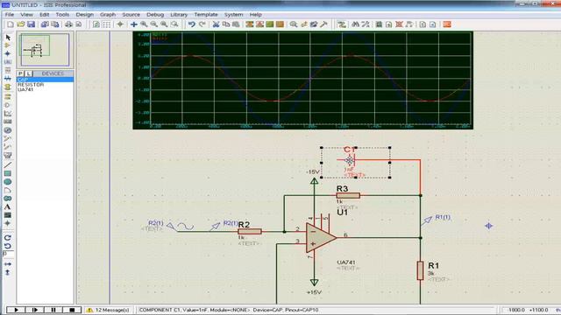This screenshot has height=315, width=561.
Task: Save the design using the floppy icon
Action: coord(32,24)
